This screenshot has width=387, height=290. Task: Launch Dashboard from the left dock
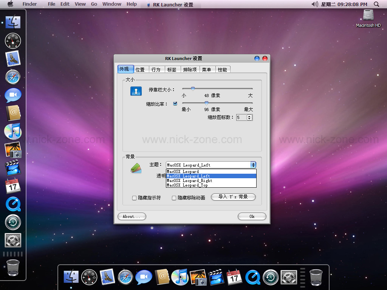tap(13, 41)
